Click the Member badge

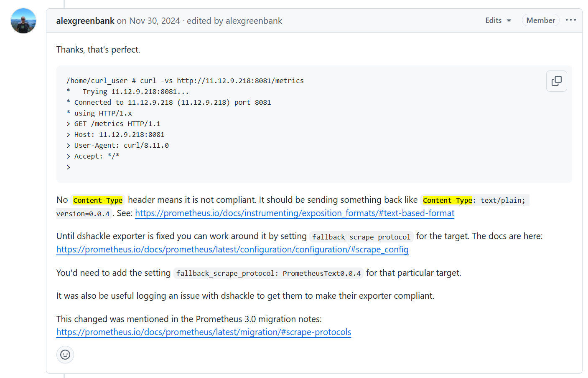[540, 20]
